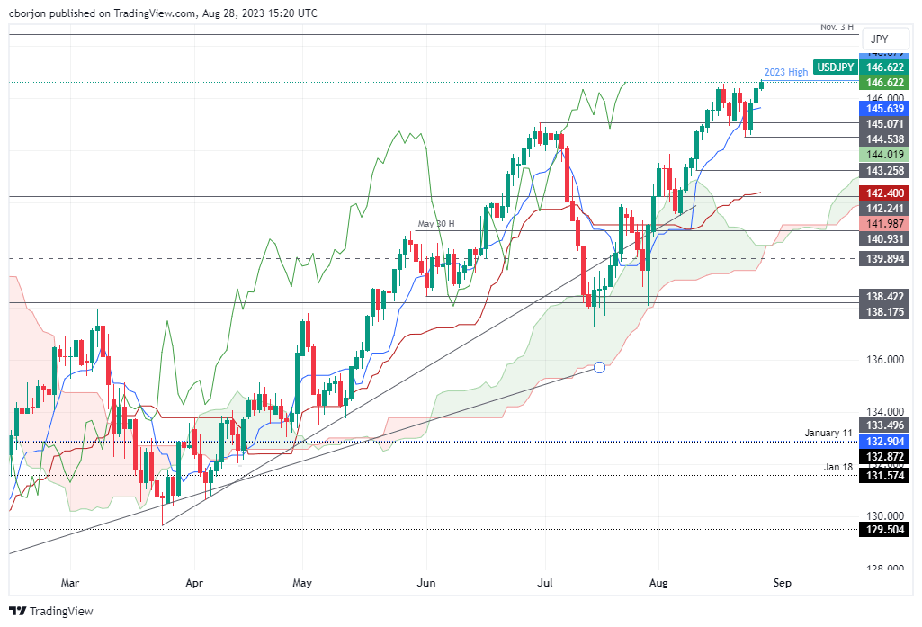This screenshot has height=627, width=922.
Task: Select the red 142.400 price level tag
Action: (884, 193)
